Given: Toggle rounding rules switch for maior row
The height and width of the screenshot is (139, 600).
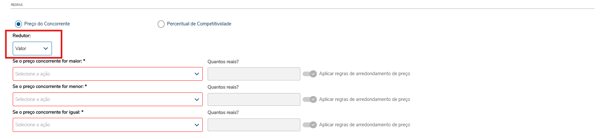Looking at the screenshot, I should pos(309,74).
